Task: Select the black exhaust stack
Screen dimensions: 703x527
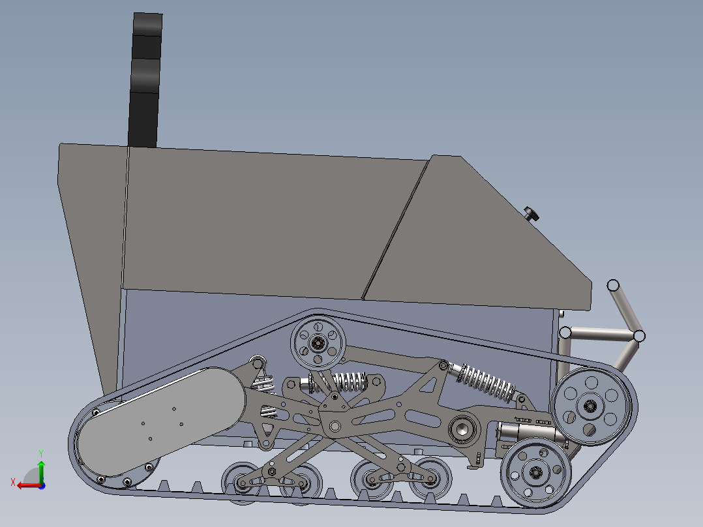Action: coord(145,72)
